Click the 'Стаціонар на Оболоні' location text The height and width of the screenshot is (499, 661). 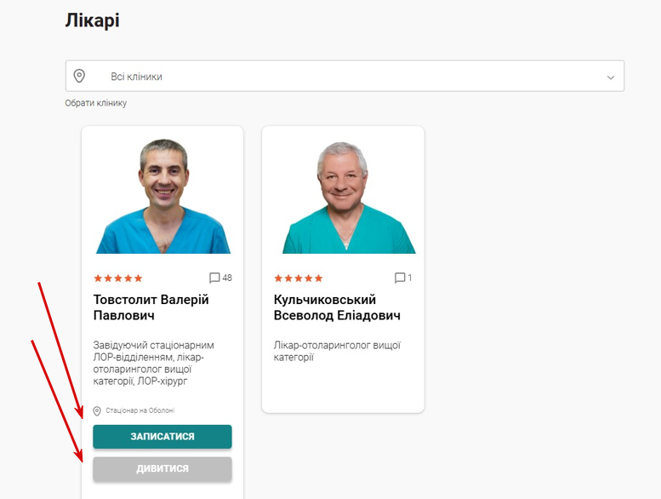pyautogui.click(x=140, y=410)
